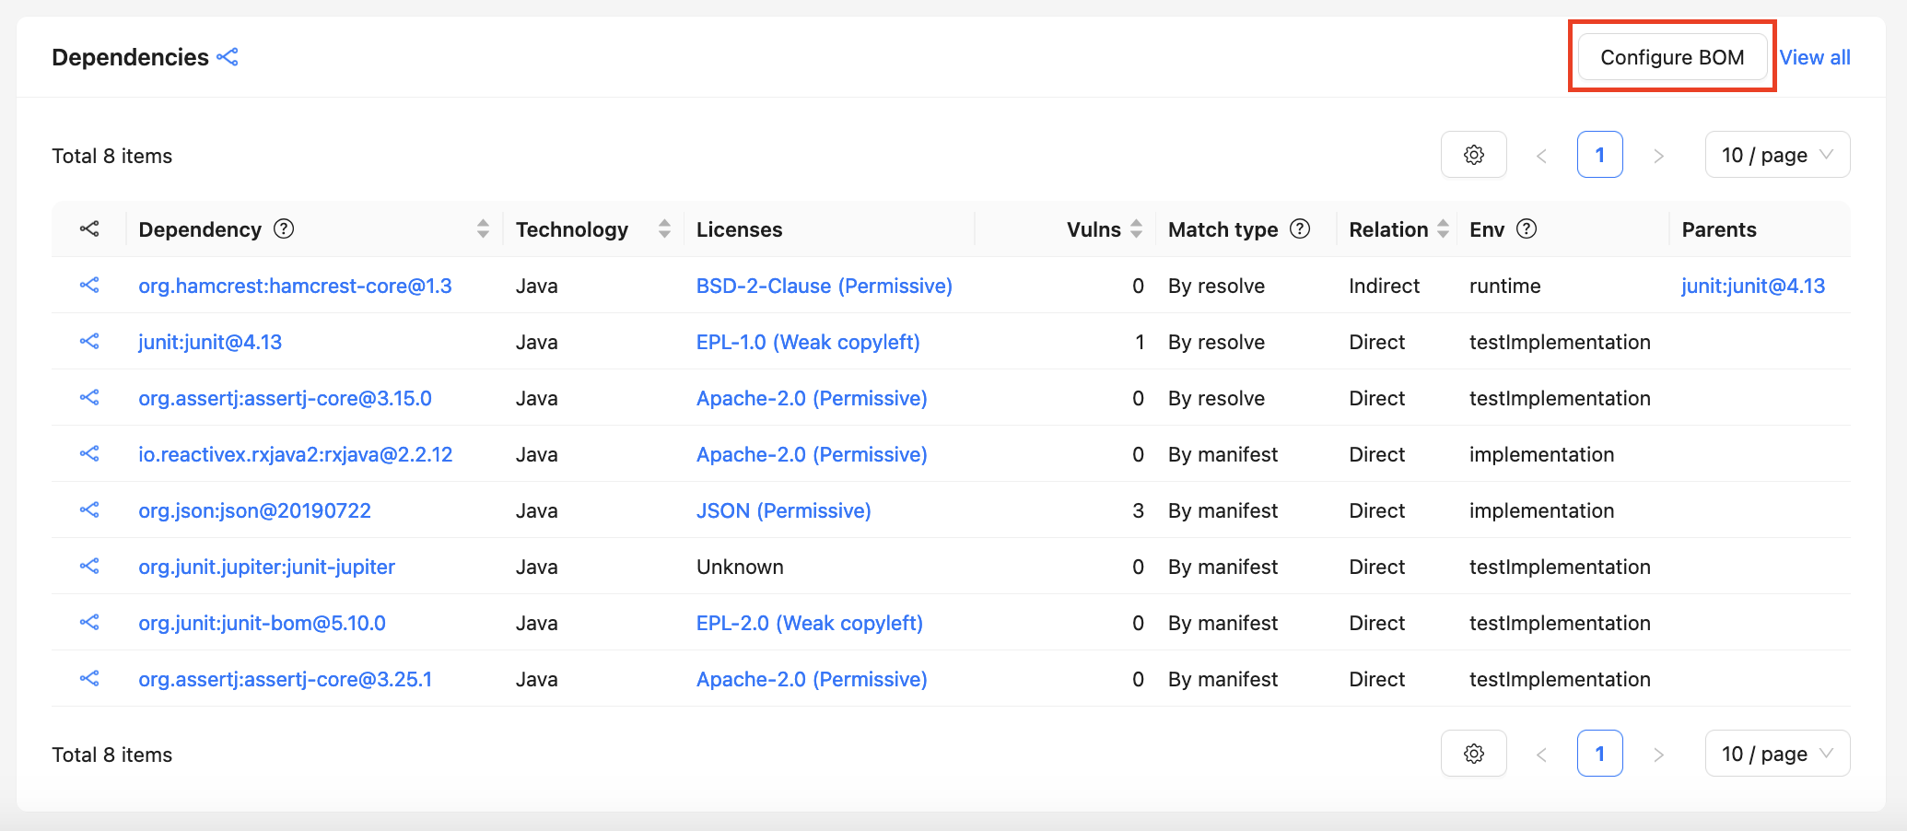Open dependency graph icon next to Dependencies title
The width and height of the screenshot is (1907, 831).
[228, 57]
